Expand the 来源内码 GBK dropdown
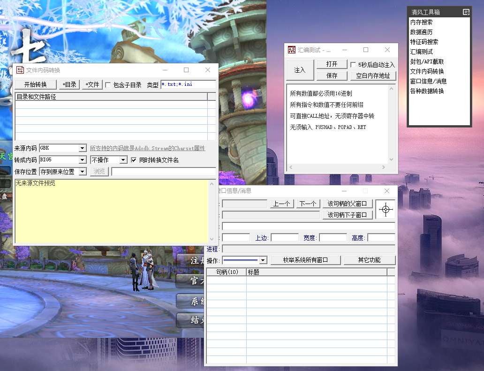 pyautogui.click(x=82, y=148)
